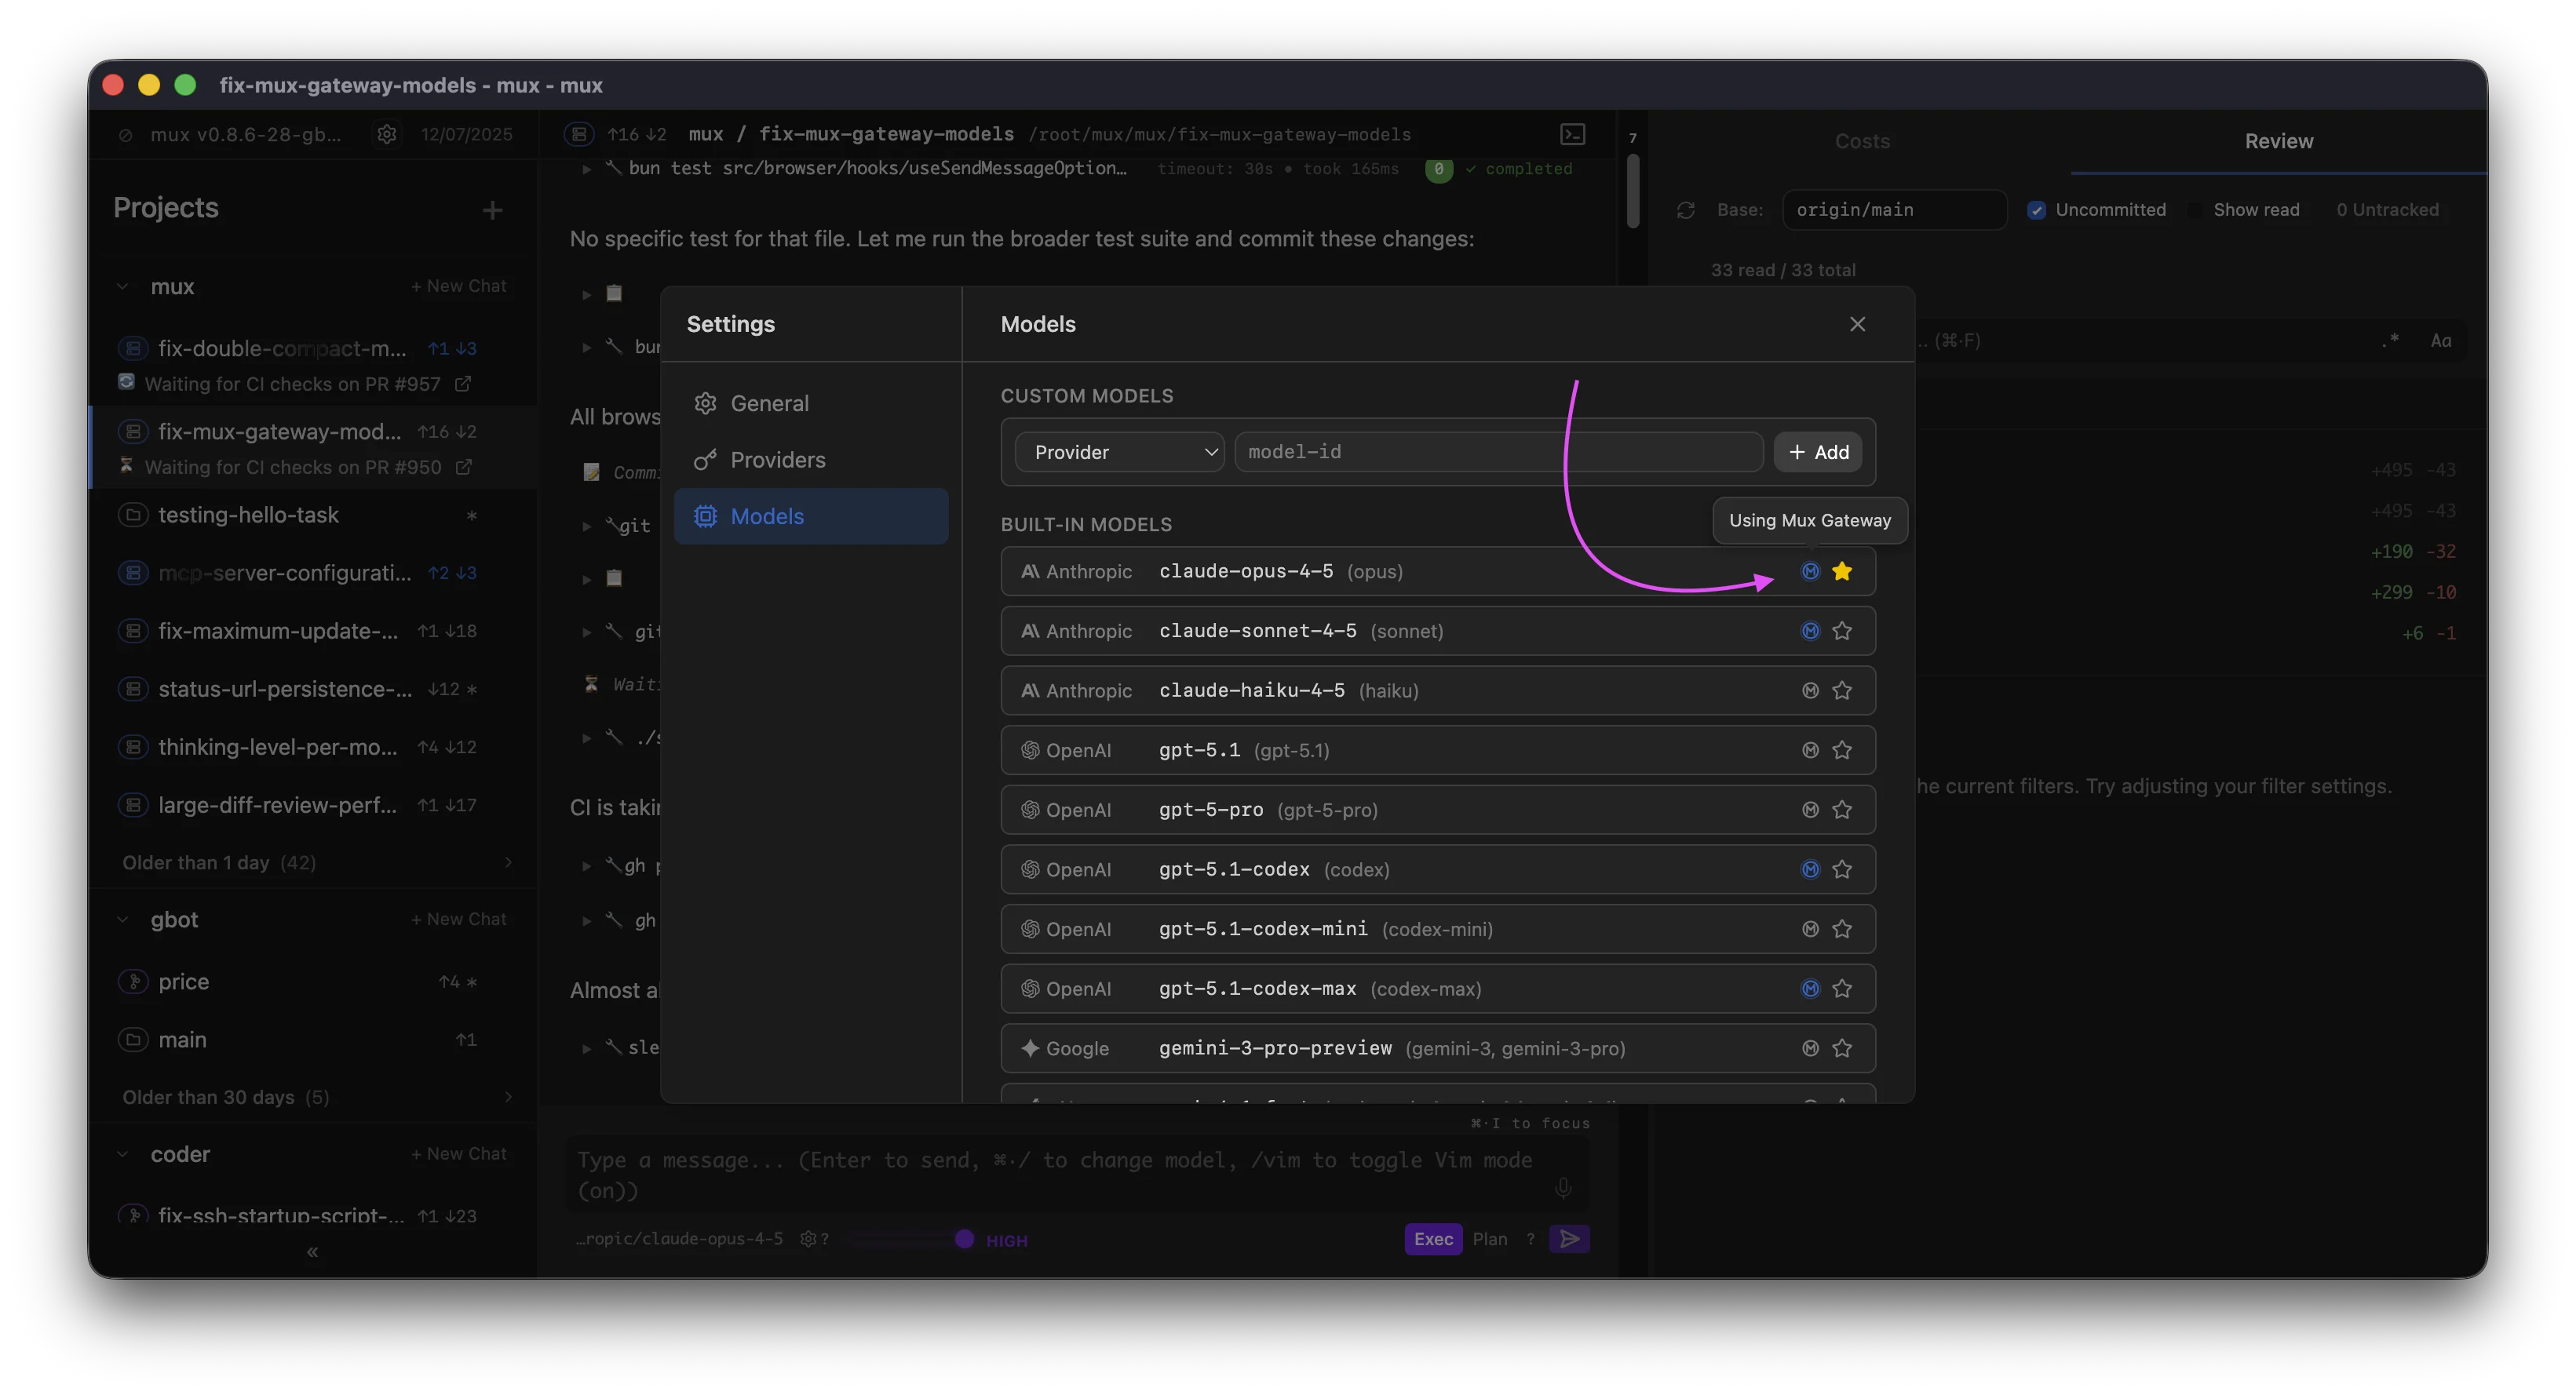The width and height of the screenshot is (2576, 1395).
Task: Toggle the Uncommitted checkbox
Action: (x=2036, y=209)
